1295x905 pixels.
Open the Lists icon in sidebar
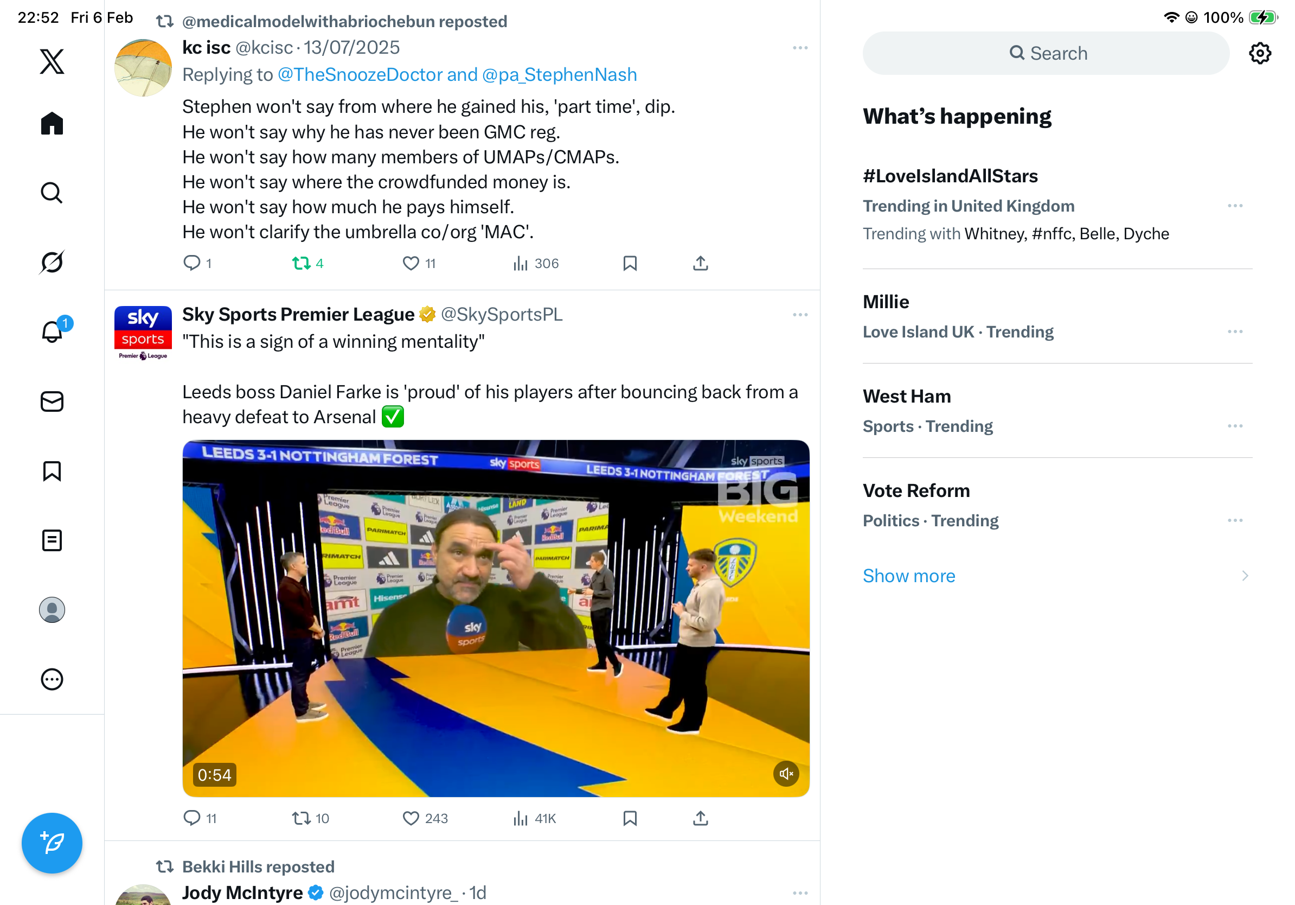pos(52,540)
